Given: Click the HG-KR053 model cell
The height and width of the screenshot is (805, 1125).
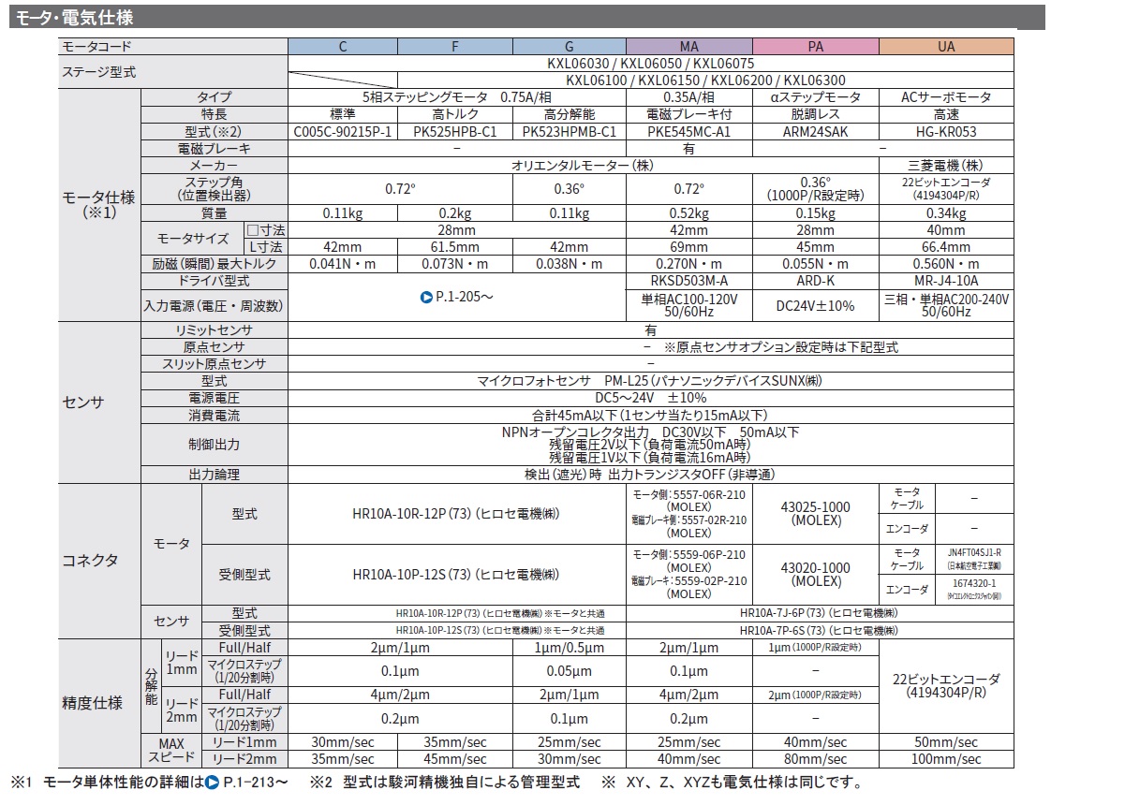Looking at the screenshot, I should (946, 132).
